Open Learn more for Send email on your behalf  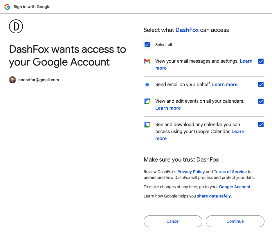point(225,85)
